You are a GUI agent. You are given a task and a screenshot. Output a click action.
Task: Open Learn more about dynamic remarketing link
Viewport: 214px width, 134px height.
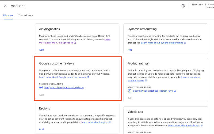tap(162, 43)
